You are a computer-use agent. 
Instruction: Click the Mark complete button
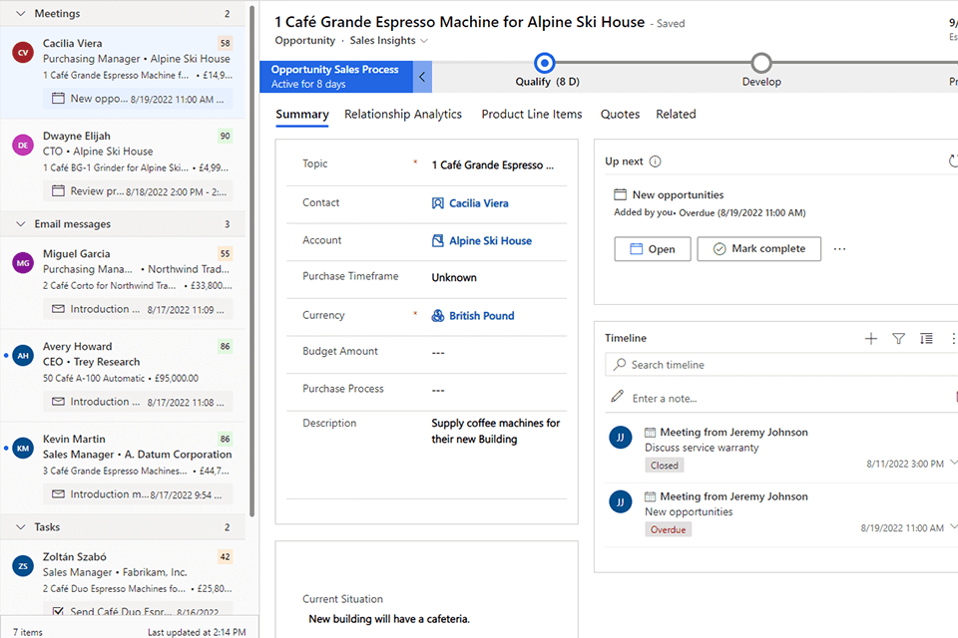point(758,249)
